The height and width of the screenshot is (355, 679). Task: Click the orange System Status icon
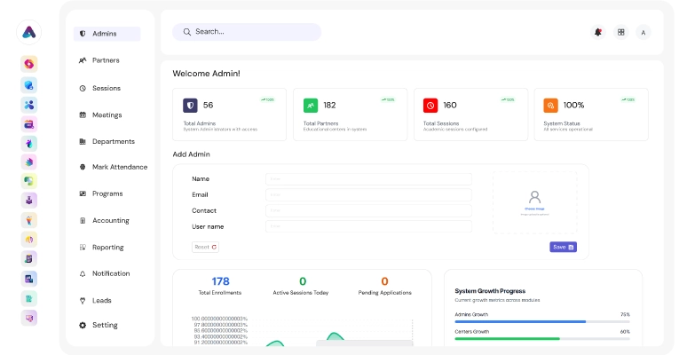pyautogui.click(x=550, y=105)
